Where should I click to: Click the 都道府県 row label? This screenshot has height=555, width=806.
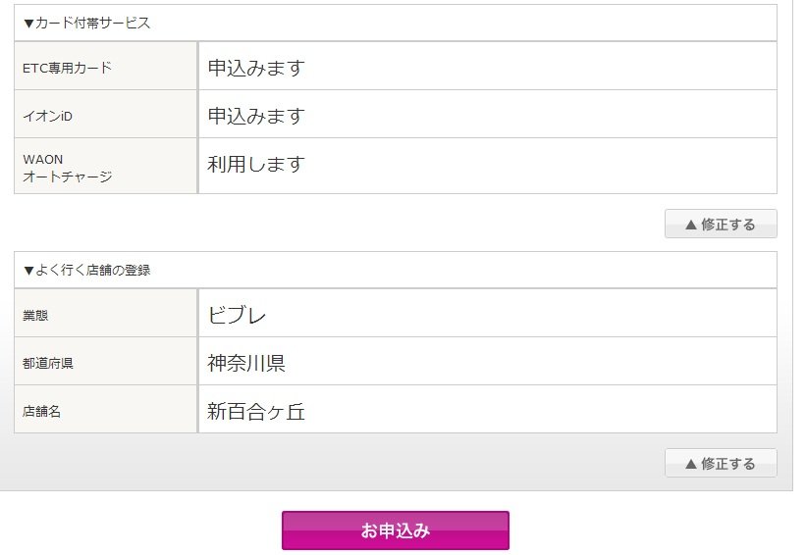tap(48, 363)
